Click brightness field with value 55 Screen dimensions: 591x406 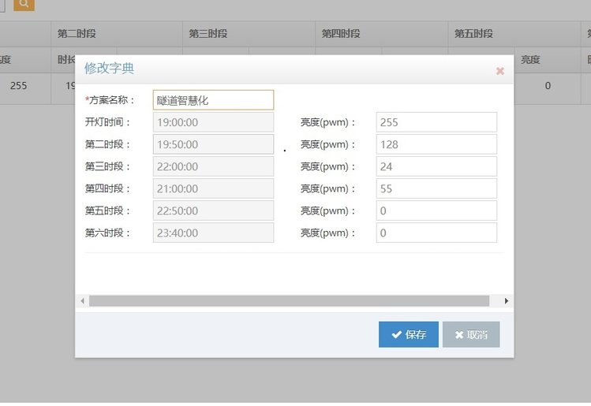pyautogui.click(x=436, y=188)
